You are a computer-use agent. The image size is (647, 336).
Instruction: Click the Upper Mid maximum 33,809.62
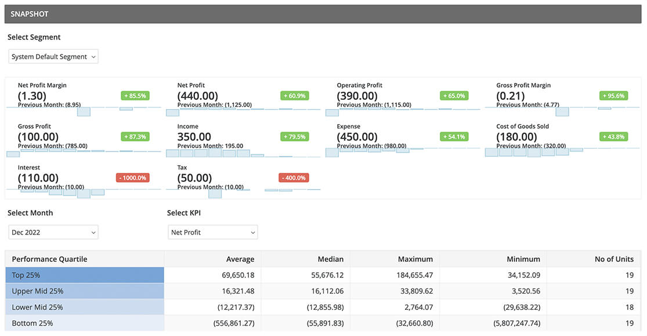417,291
